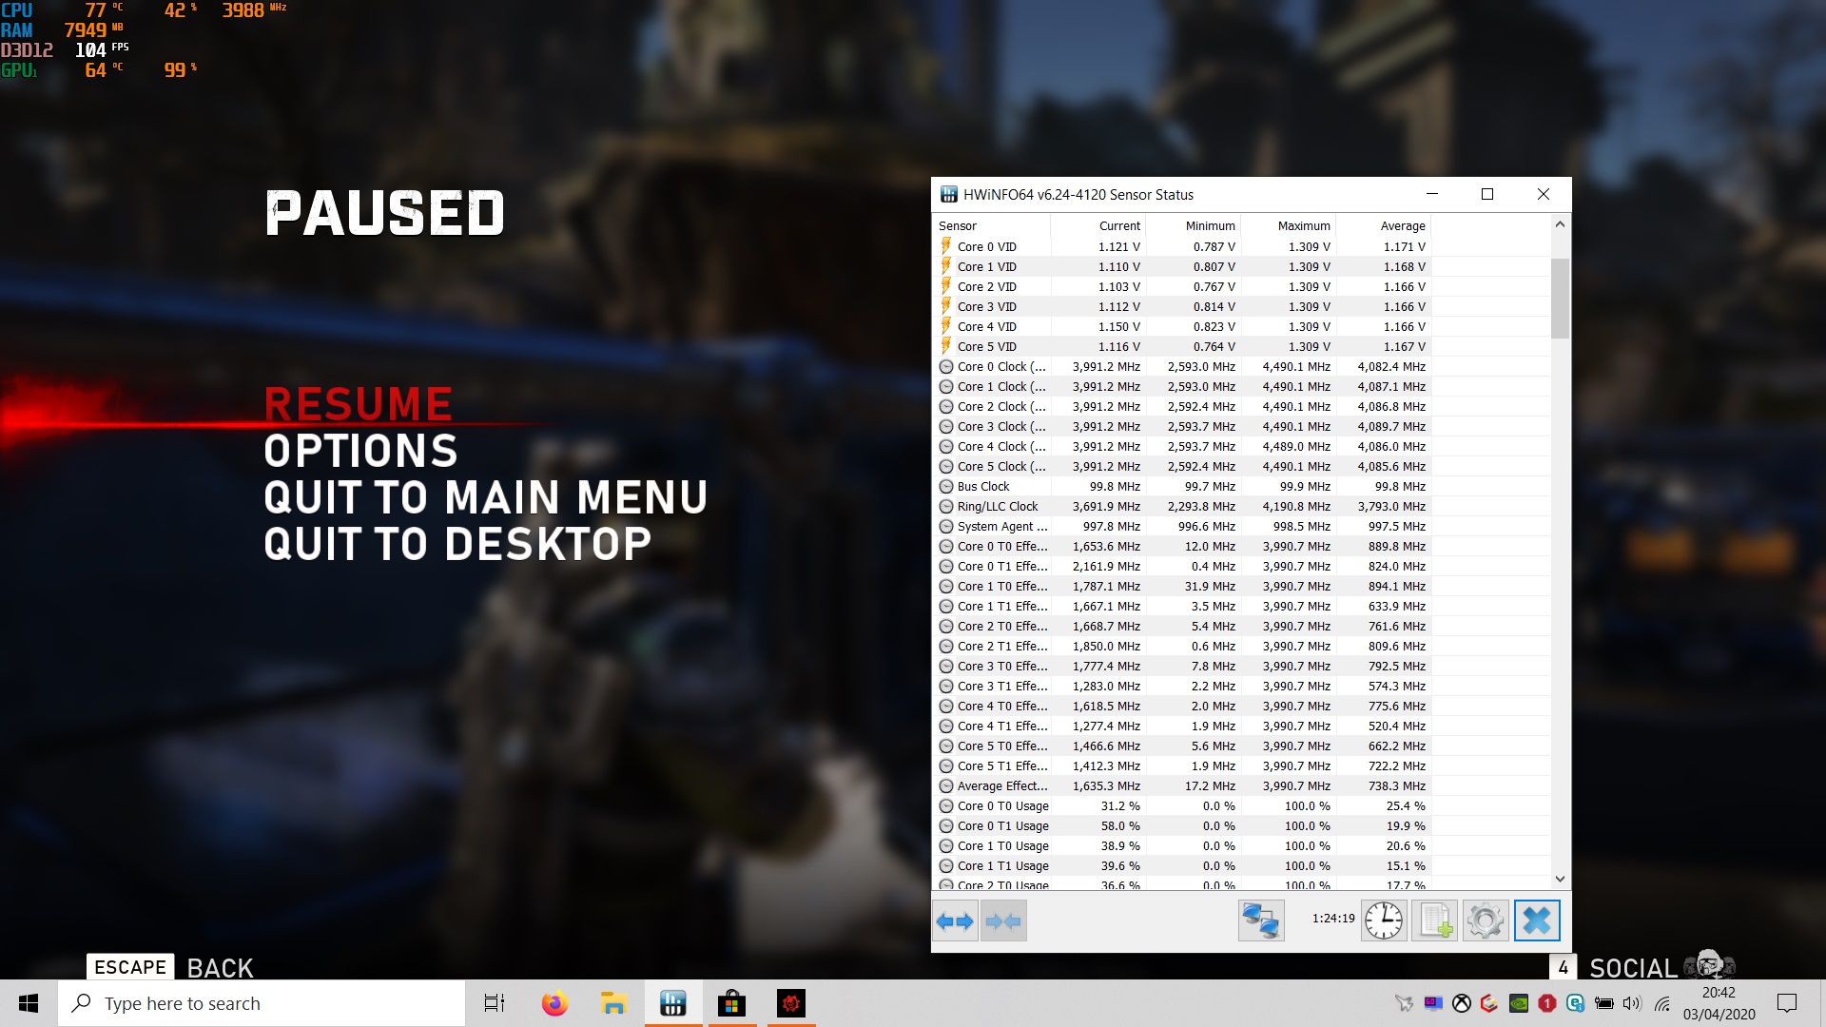The width and height of the screenshot is (1826, 1027).
Task: Open the volume speaker tray icon
Action: click(x=1633, y=1003)
